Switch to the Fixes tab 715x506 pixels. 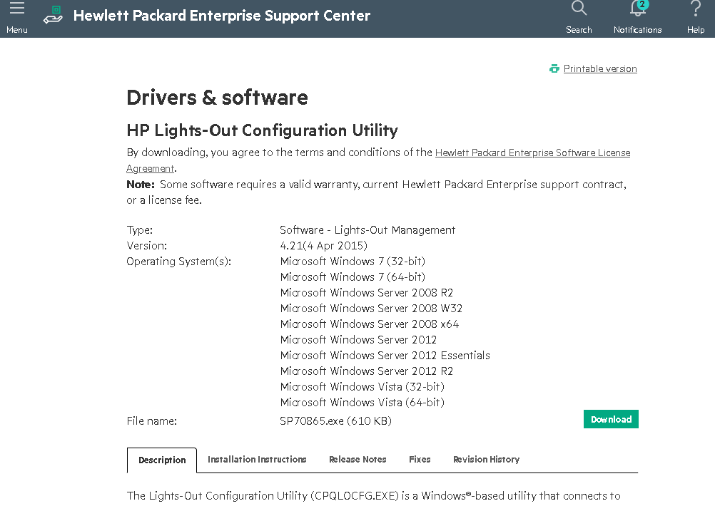tap(420, 460)
